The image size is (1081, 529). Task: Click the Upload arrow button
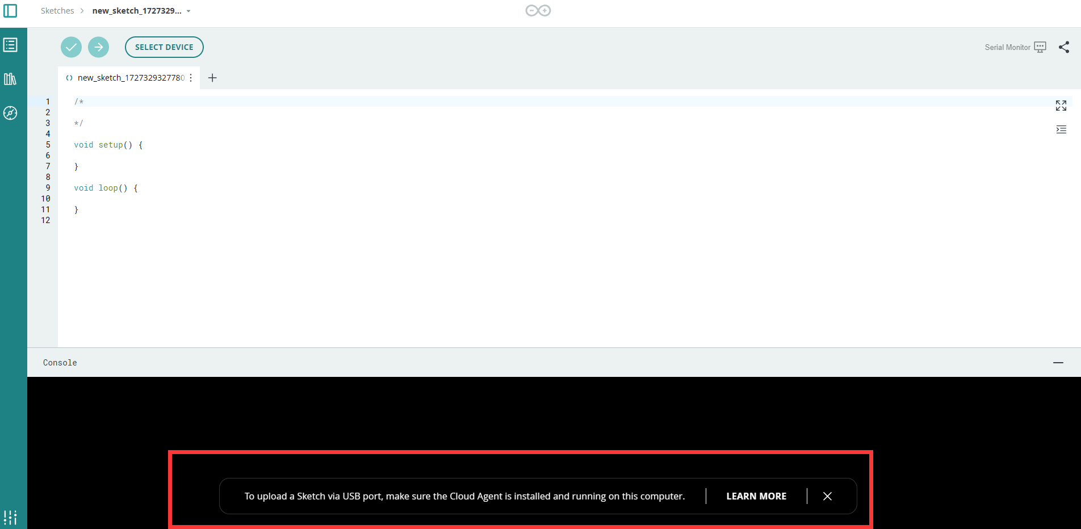[98, 47]
